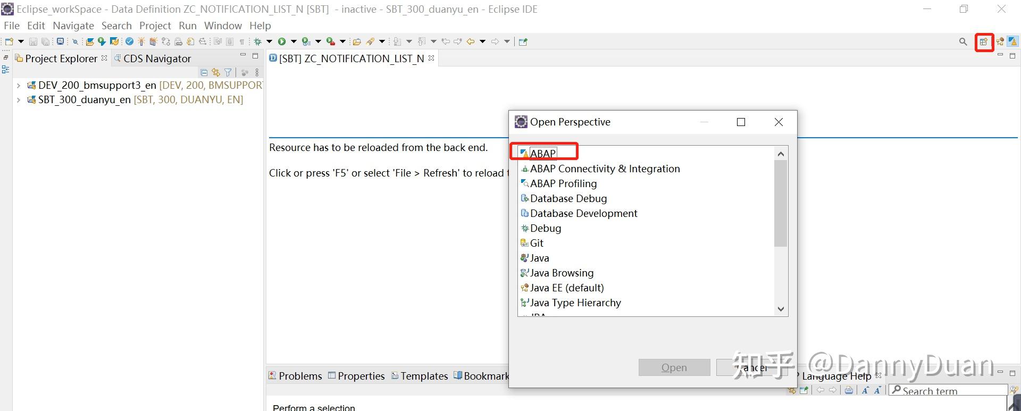Click the green Run button icon

282,41
